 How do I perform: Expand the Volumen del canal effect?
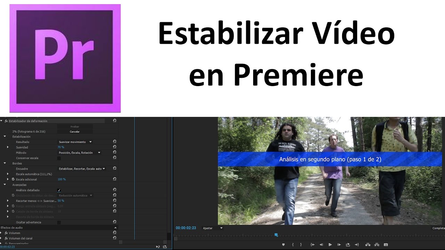tap(1, 238)
